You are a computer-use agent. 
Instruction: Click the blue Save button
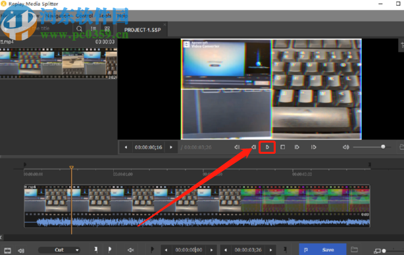tap(322, 250)
